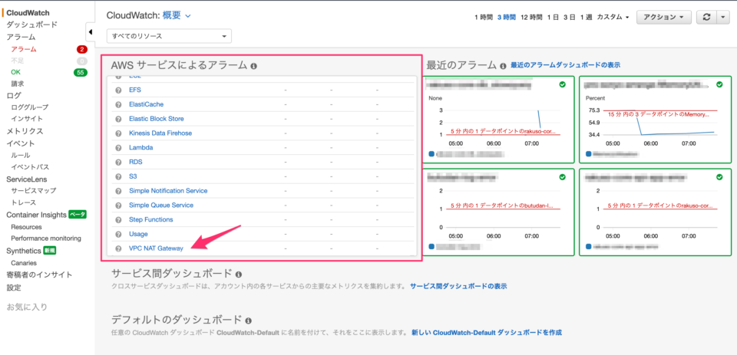
Task: Expand the dropdown arrow beside refresh button
Action: coord(722,17)
